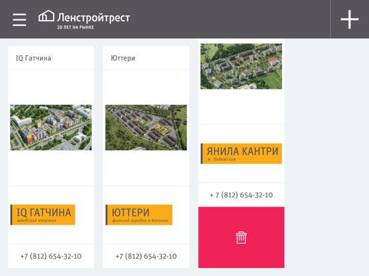Open the hamburger menu

point(19,19)
